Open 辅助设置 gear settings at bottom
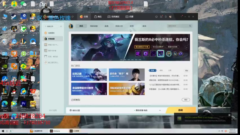The image size is (240, 135). [75, 110]
